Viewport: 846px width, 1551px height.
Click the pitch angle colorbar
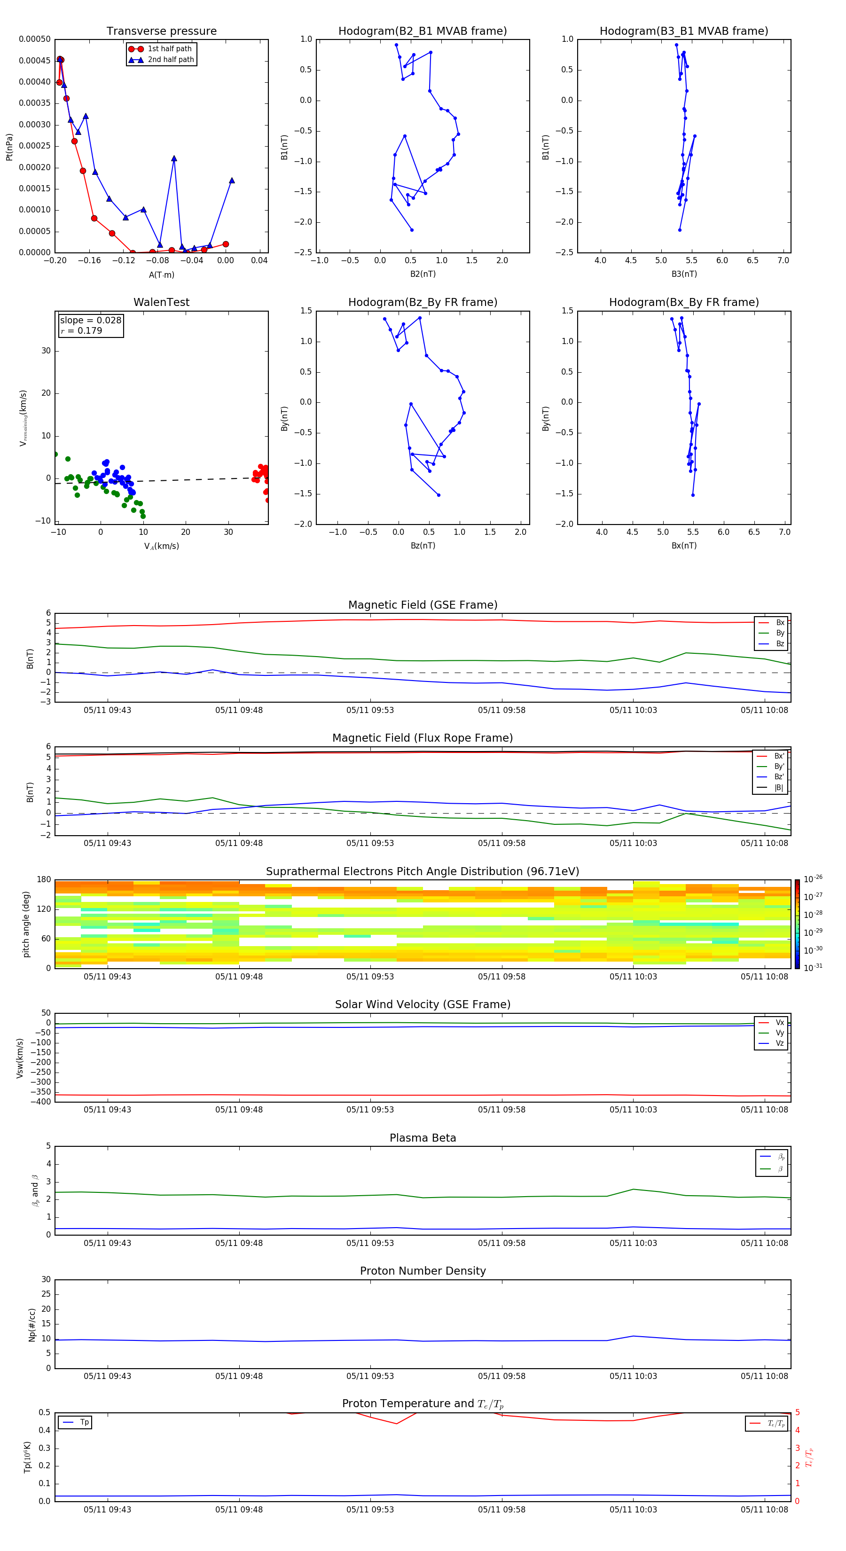pos(797,924)
